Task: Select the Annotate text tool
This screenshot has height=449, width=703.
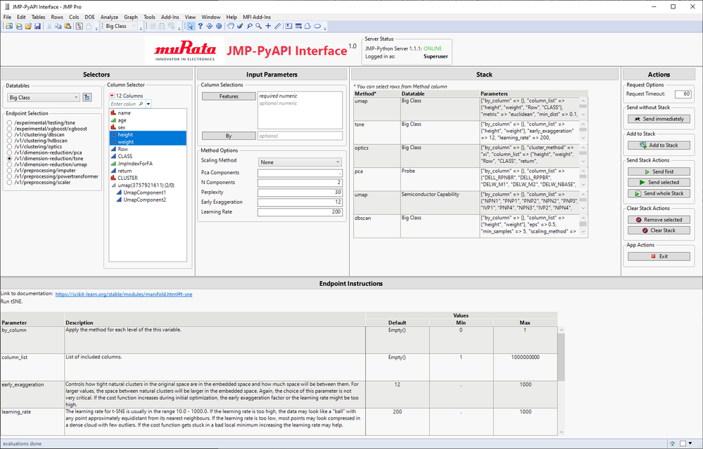Action: pos(289,27)
